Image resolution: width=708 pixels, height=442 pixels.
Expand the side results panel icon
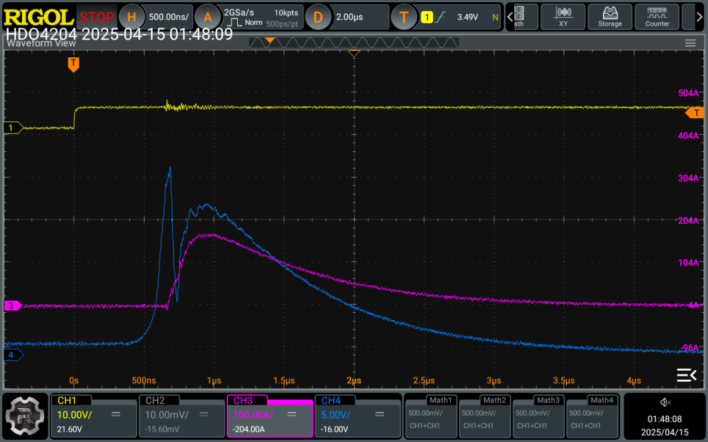click(687, 375)
